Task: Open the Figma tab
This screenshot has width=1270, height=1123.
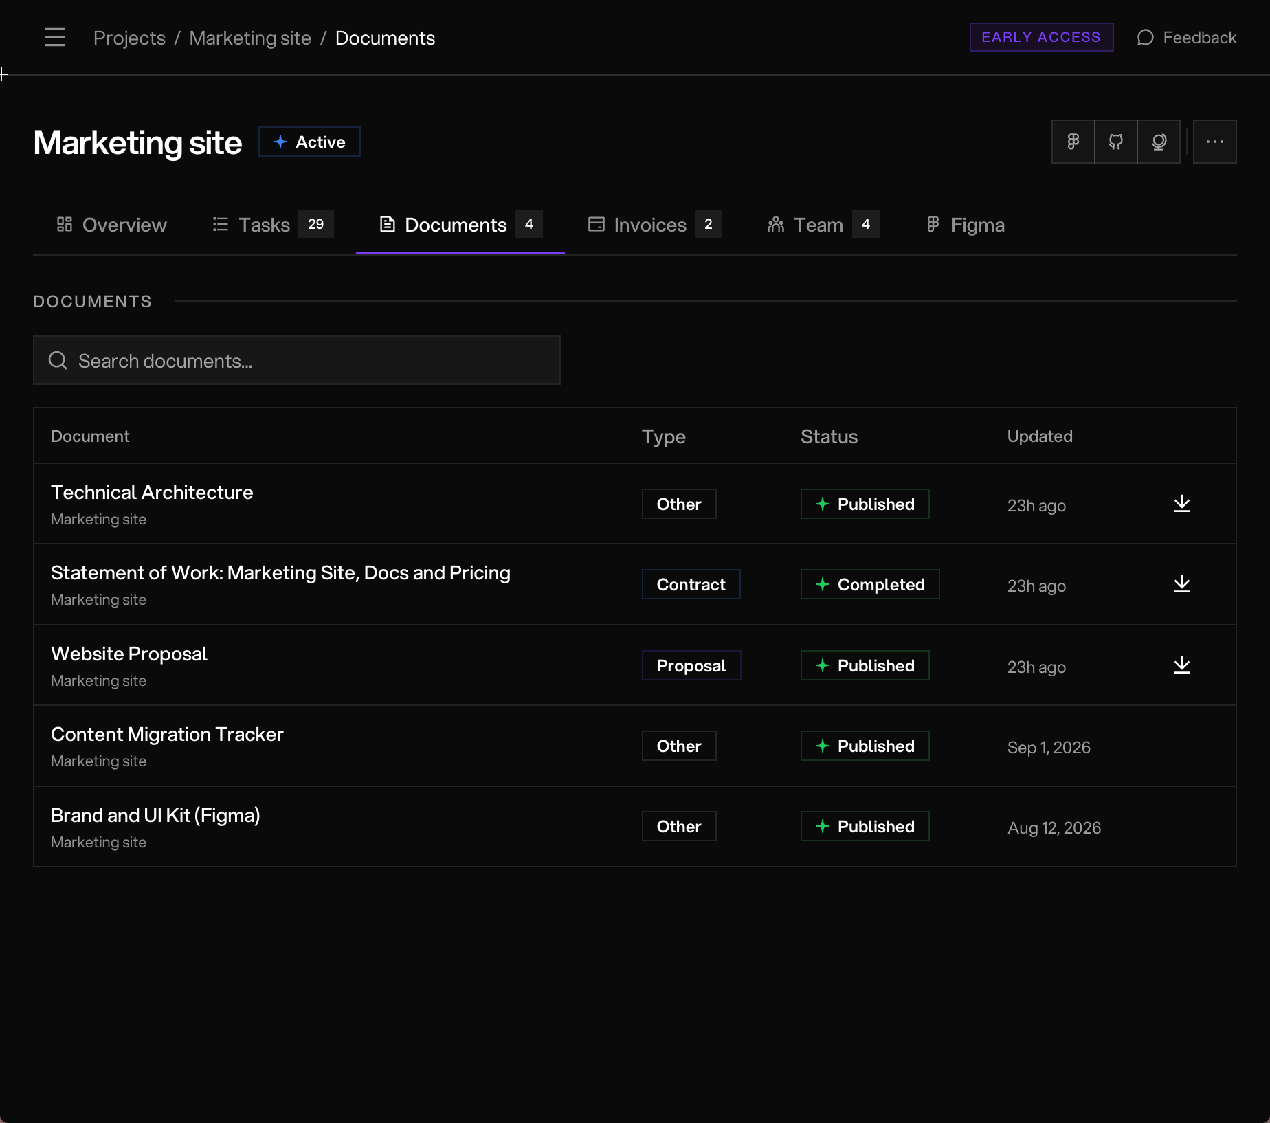Action: pos(965,225)
